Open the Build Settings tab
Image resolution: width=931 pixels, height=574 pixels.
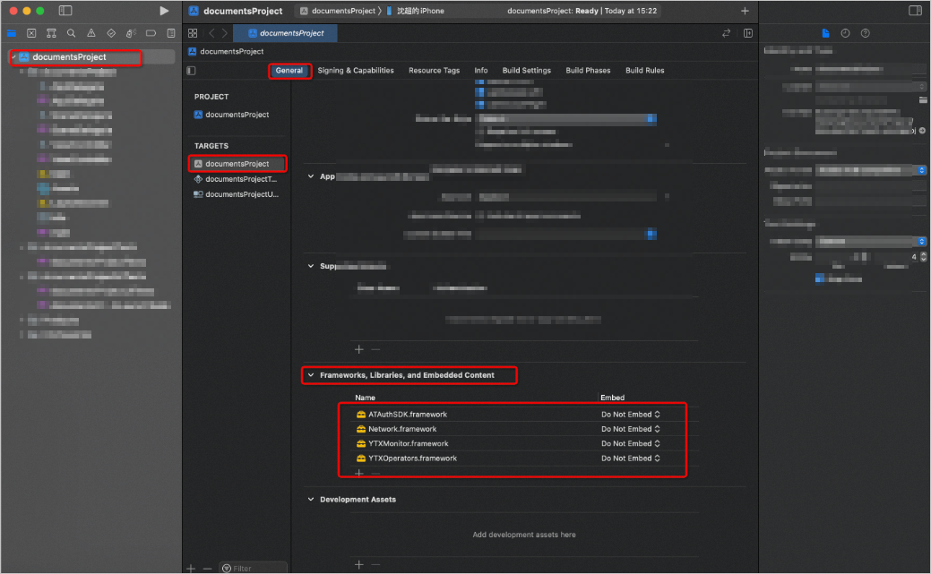pyautogui.click(x=527, y=70)
